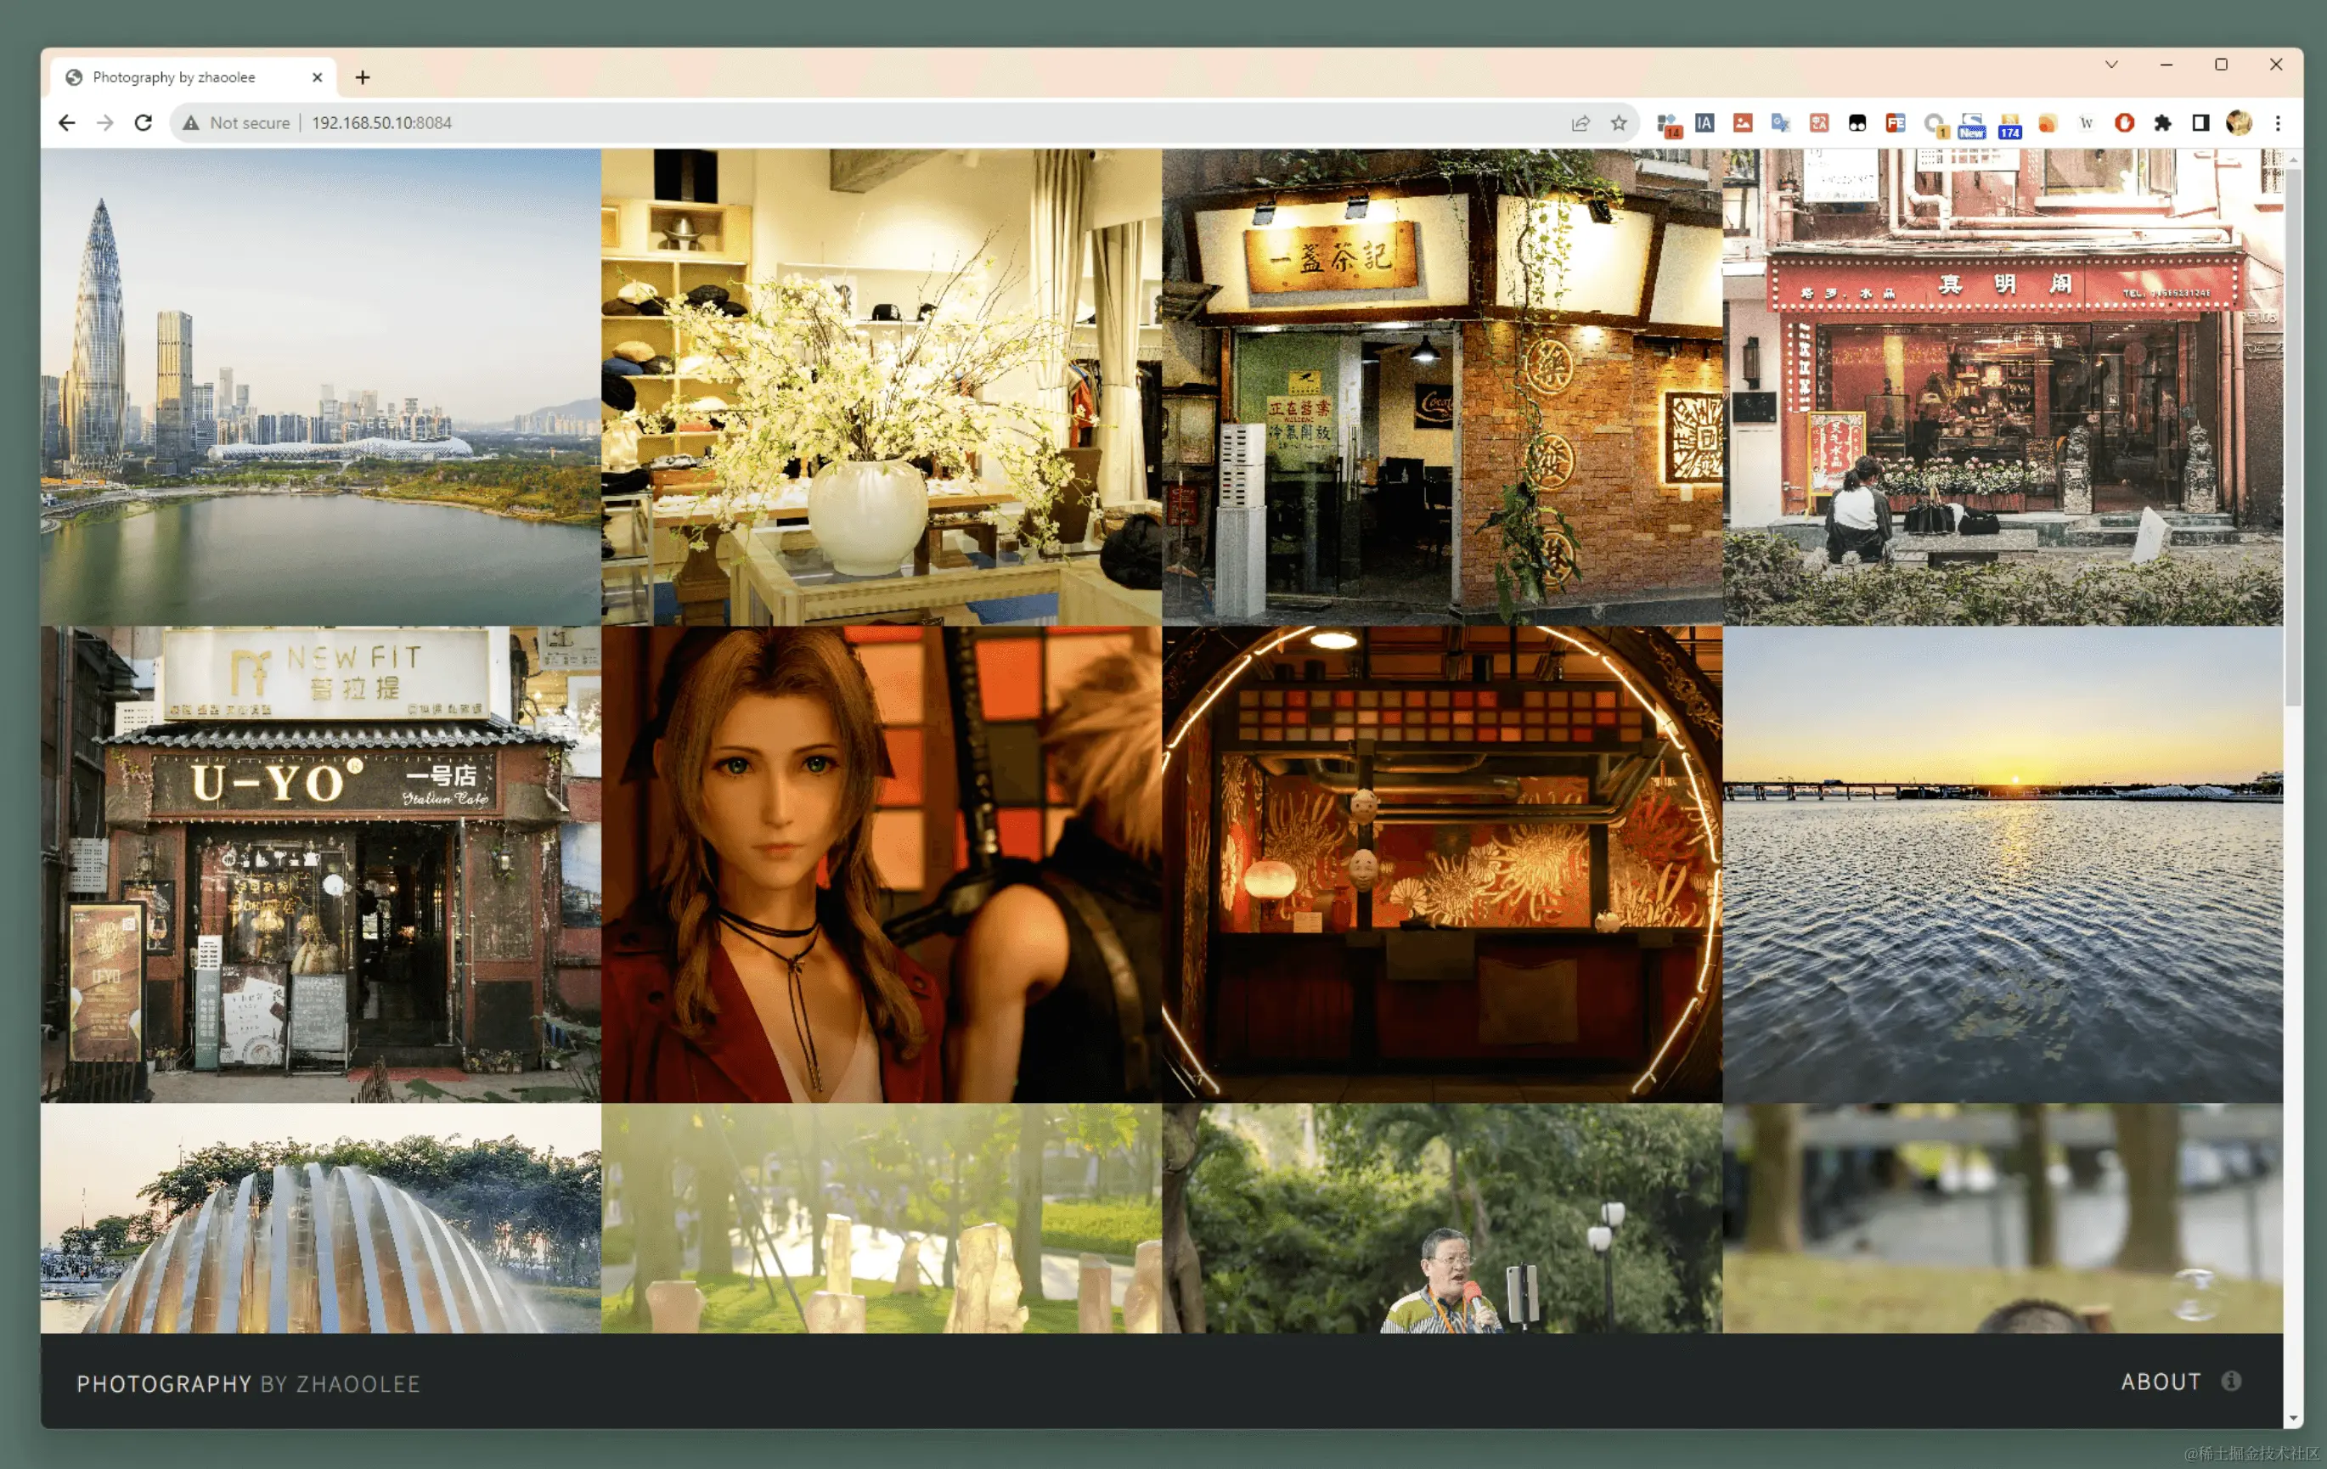
Task: Open the FE helper extension
Action: tap(1895, 123)
